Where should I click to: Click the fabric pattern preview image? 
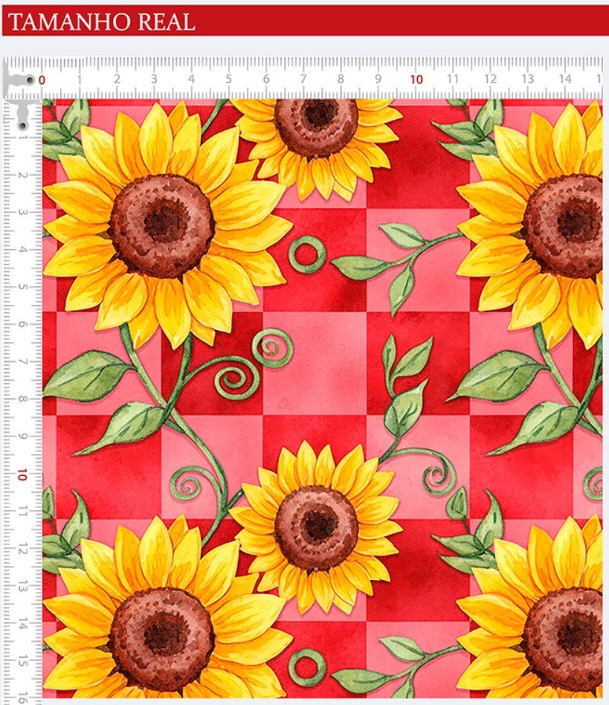tap(322, 398)
